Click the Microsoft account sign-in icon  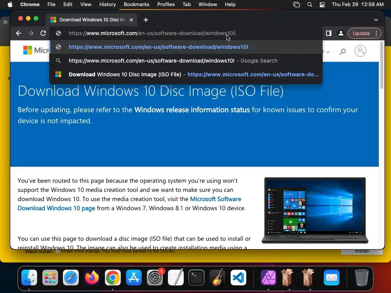[360, 51]
